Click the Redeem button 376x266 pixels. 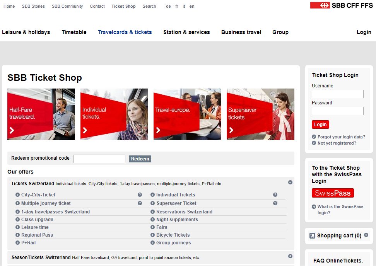click(x=140, y=159)
